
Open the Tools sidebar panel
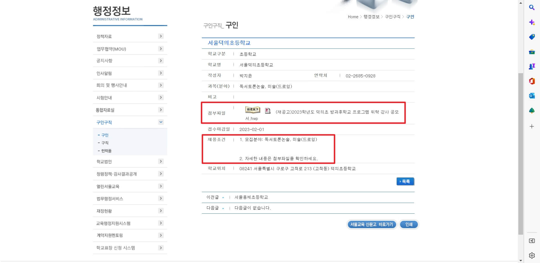click(x=532, y=52)
